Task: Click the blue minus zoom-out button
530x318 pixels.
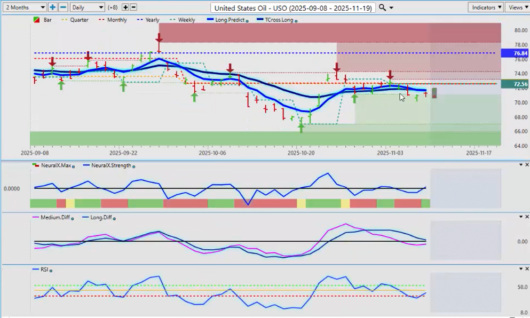Action: point(63,7)
